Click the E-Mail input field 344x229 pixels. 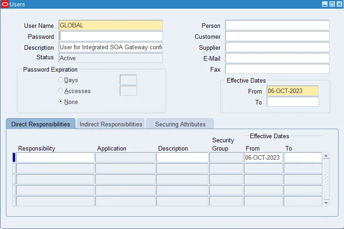277,58
